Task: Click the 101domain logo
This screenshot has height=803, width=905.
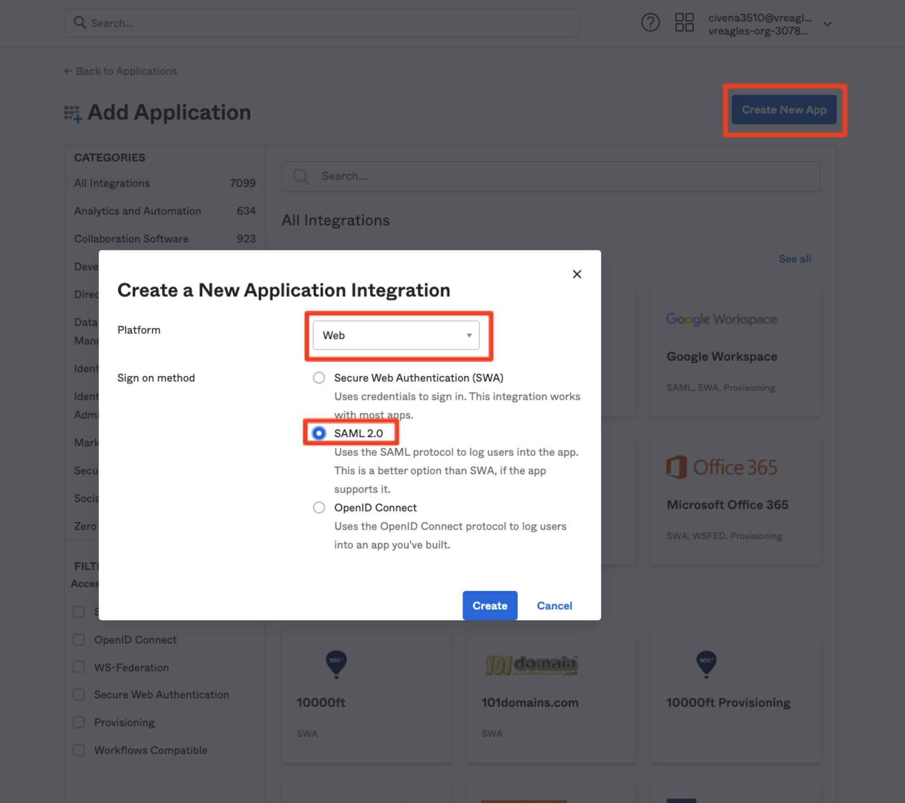Action: pyautogui.click(x=531, y=665)
